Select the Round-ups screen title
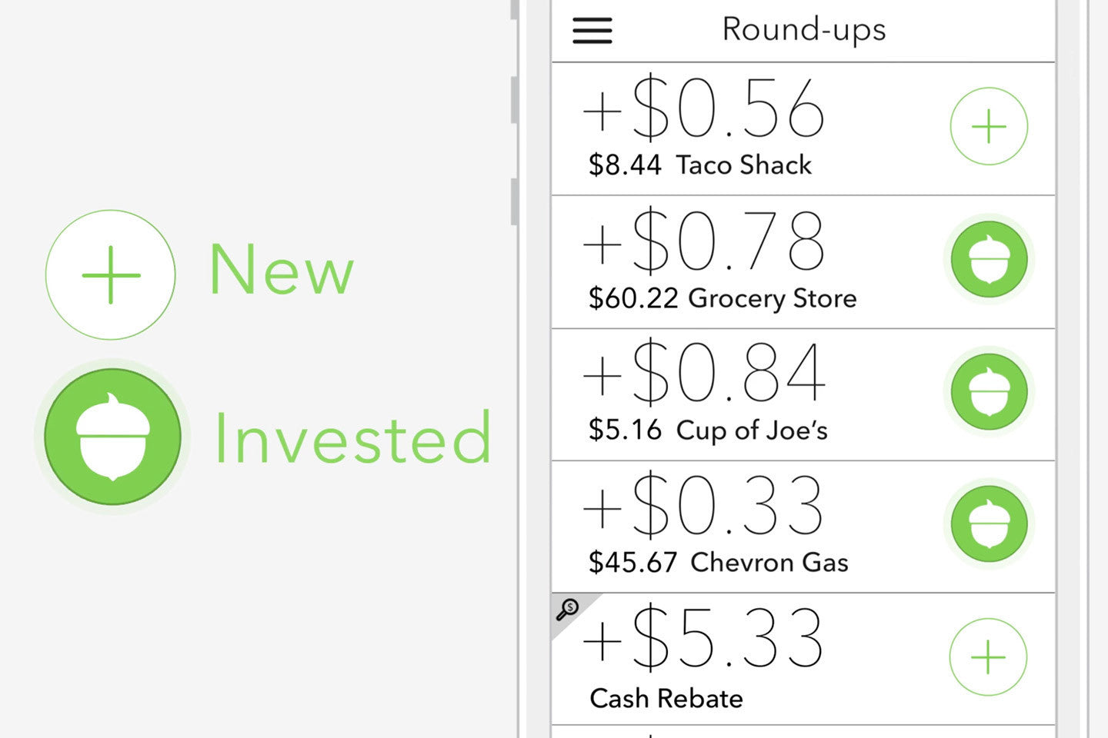This screenshot has height=738, width=1108. (803, 30)
